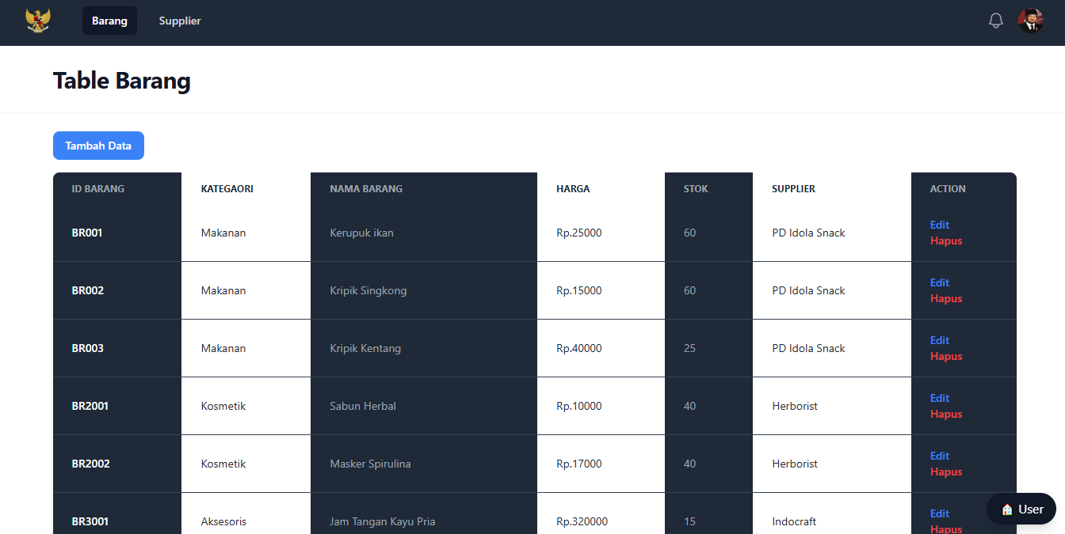Click Hapus for Sabun Herbal
The width and height of the screenshot is (1065, 534).
pyautogui.click(x=945, y=414)
